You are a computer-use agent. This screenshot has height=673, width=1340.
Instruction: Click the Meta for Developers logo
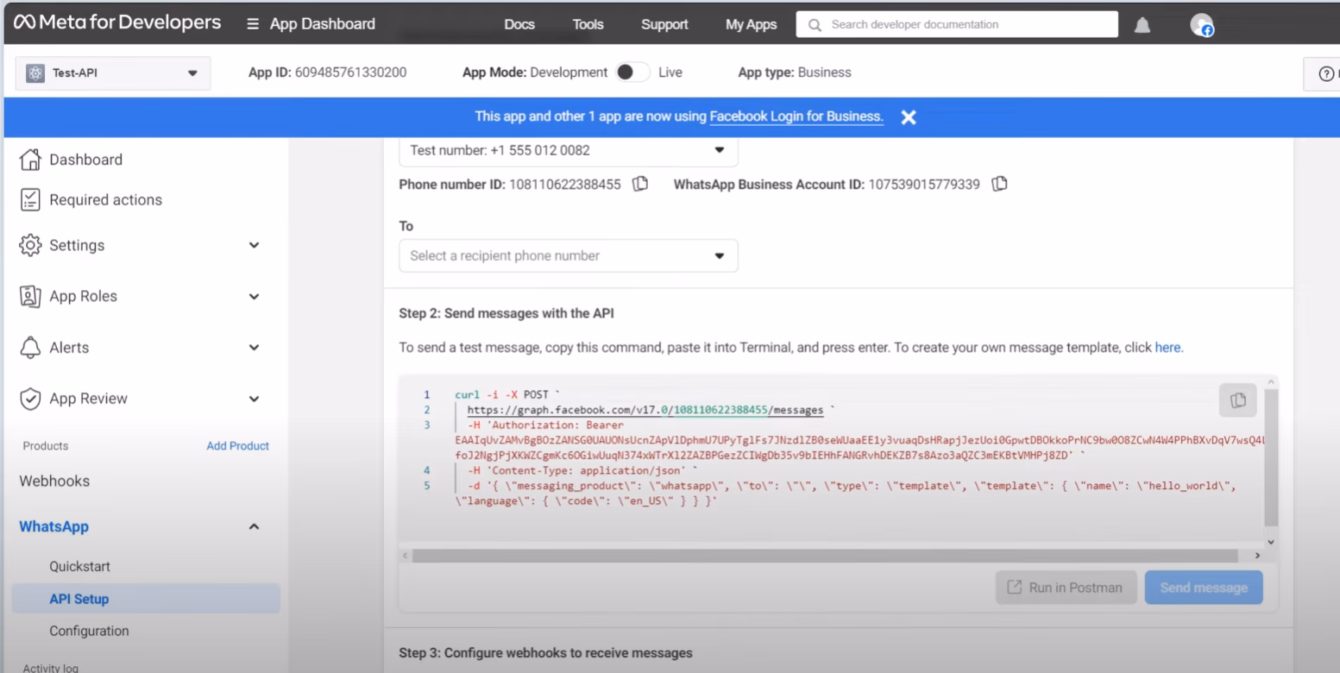pyautogui.click(x=117, y=23)
